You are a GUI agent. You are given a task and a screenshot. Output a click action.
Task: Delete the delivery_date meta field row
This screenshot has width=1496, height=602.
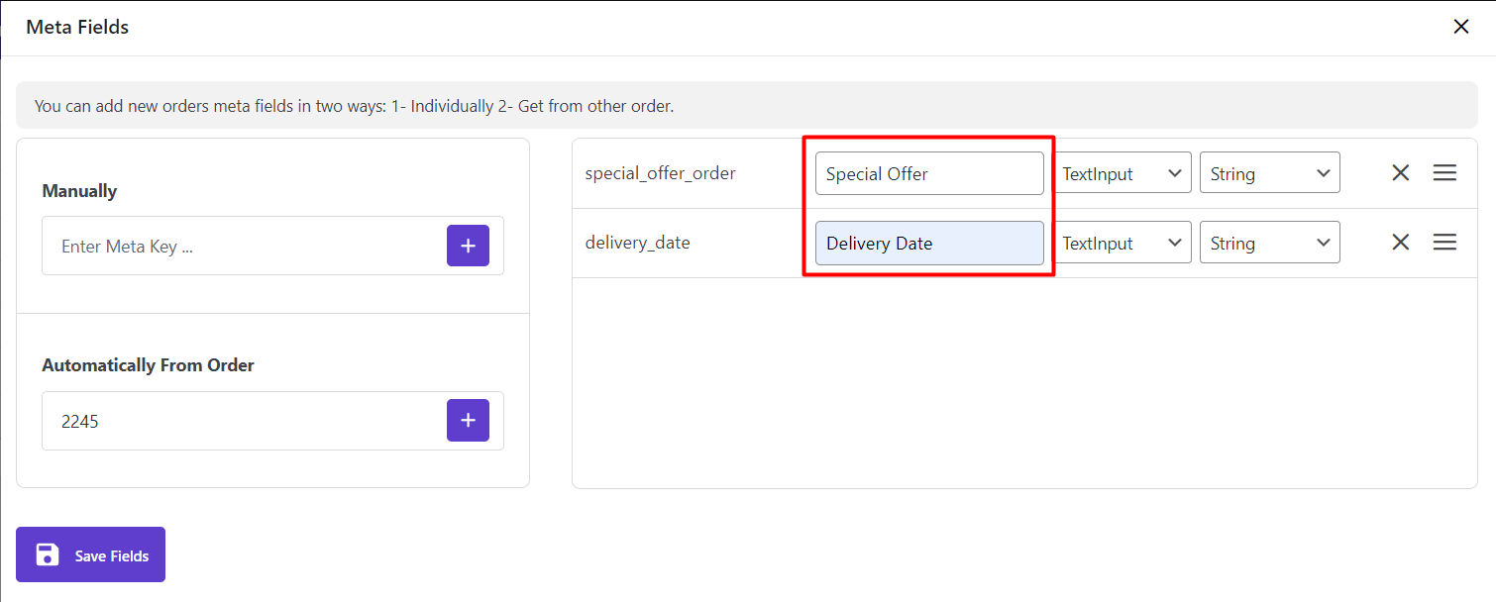(1400, 243)
